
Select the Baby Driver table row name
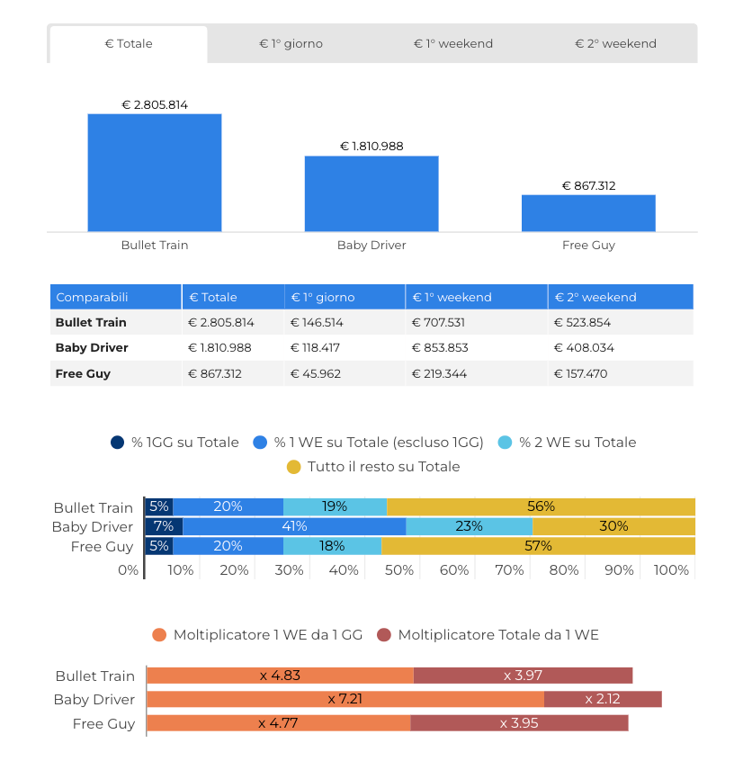click(x=92, y=348)
